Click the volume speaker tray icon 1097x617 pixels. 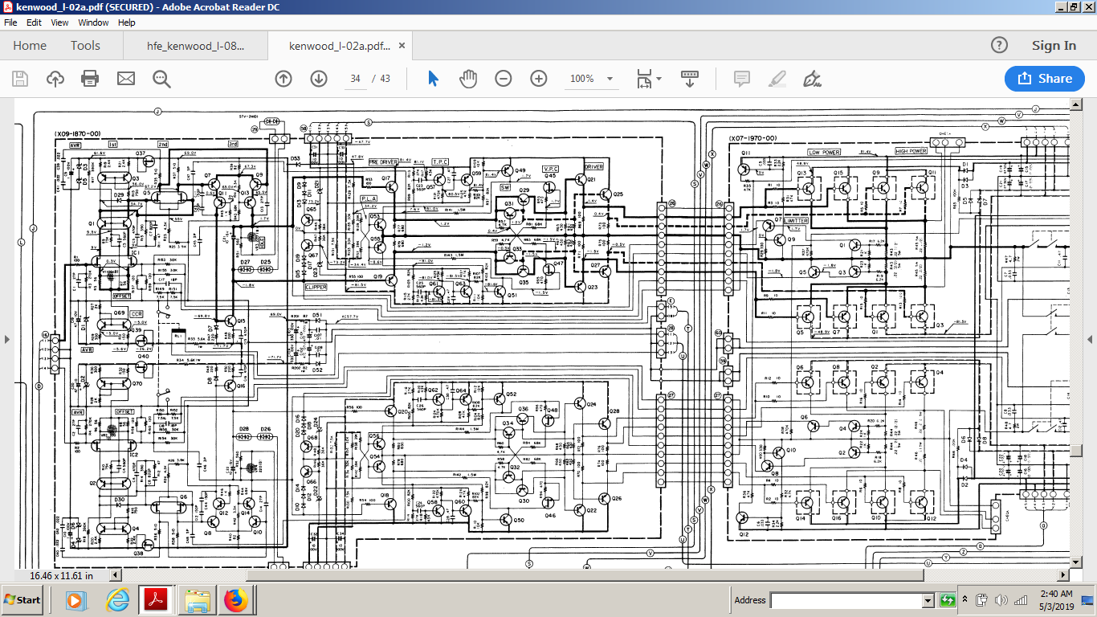pyautogui.click(x=1001, y=600)
